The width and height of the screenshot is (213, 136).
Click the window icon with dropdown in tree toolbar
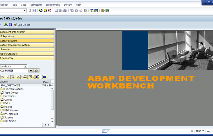coord(31,77)
